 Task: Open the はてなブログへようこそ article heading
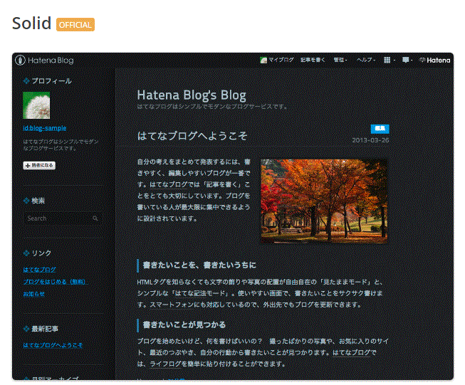tap(192, 136)
